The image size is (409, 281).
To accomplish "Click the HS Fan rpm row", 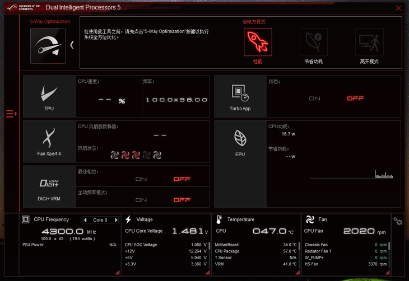I will [346, 264].
